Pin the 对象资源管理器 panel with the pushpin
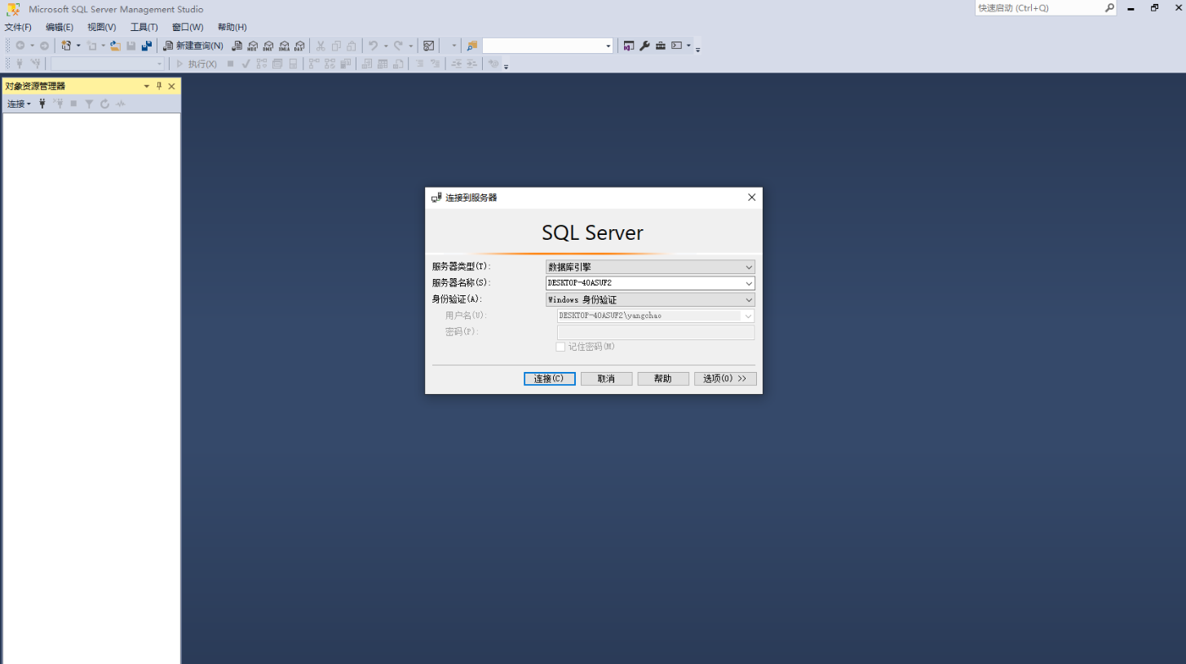The height and width of the screenshot is (664, 1186). tap(159, 86)
